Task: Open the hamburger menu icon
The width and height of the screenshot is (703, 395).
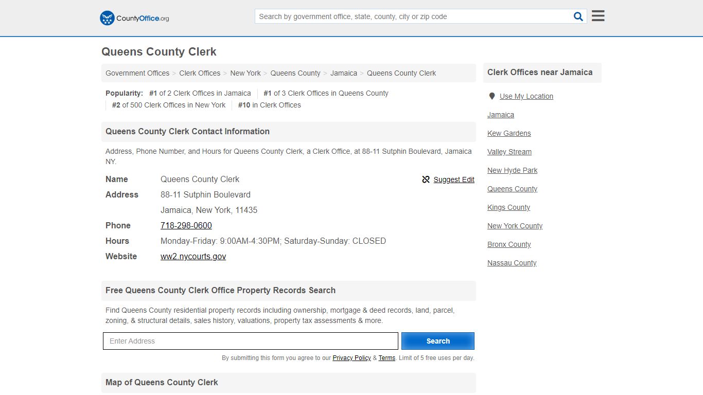Action: pyautogui.click(x=598, y=16)
